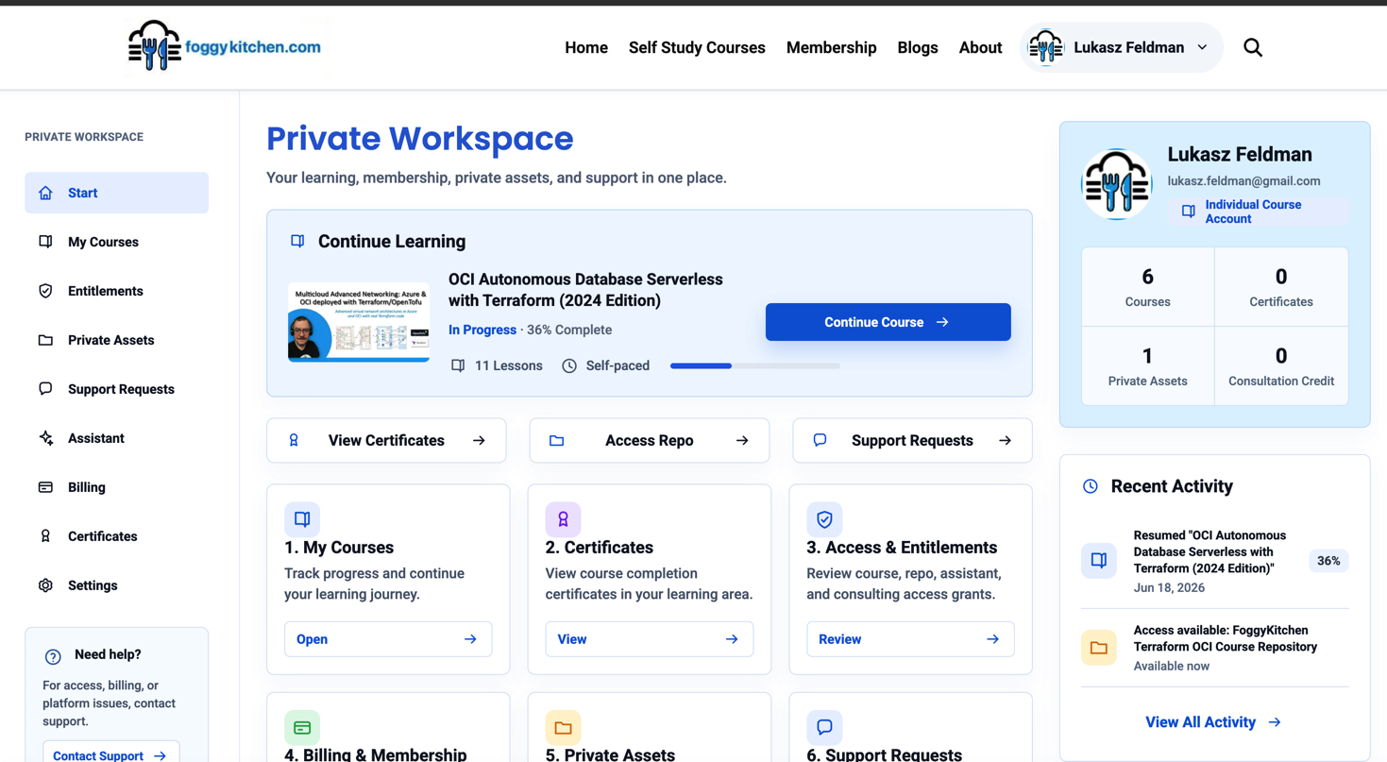Click the Entitlements shield icon in sidebar

coord(45,291)
